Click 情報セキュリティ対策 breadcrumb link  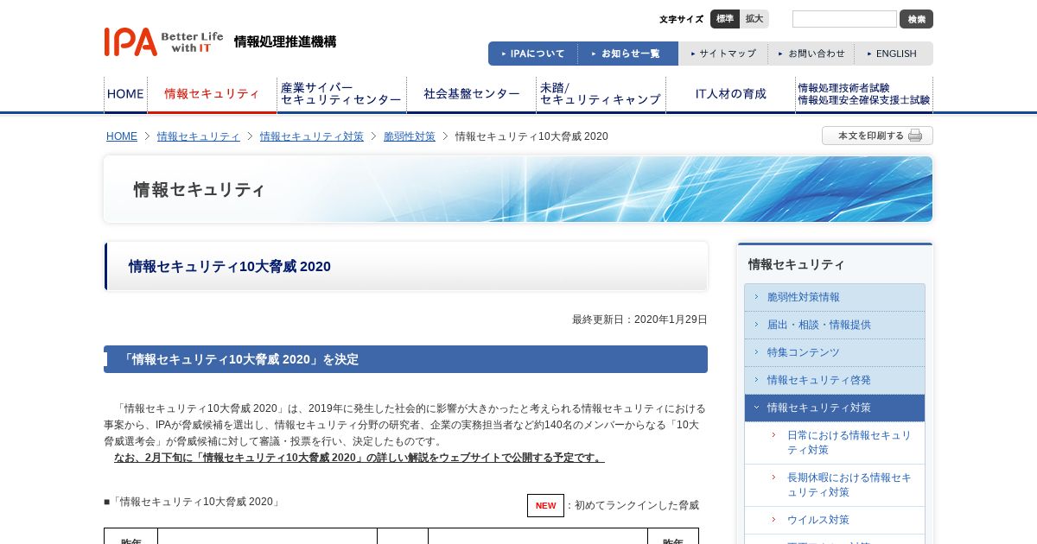click(312, 136)
